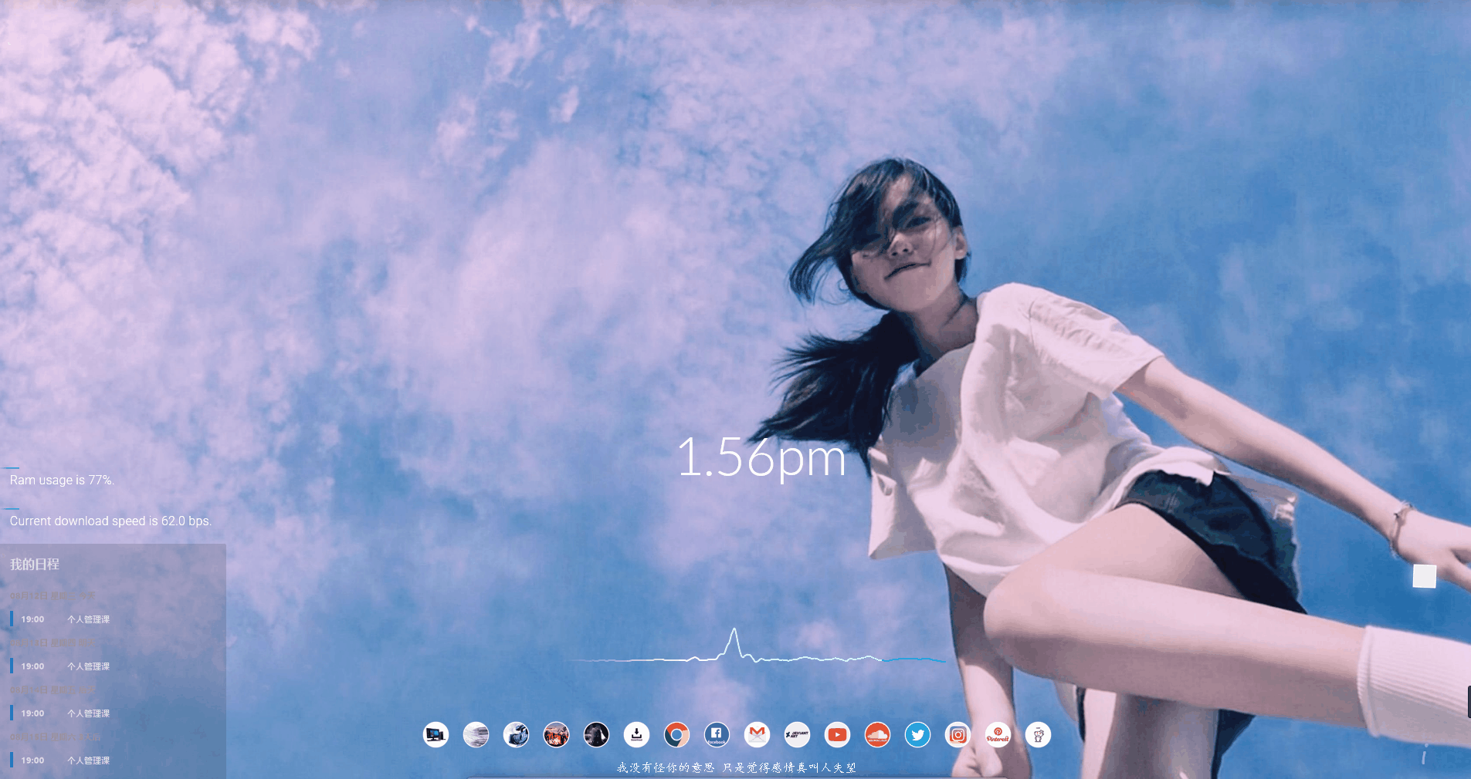Click the orange mountain landscape dock icon

pyautogui.click(x=556, y=735)
